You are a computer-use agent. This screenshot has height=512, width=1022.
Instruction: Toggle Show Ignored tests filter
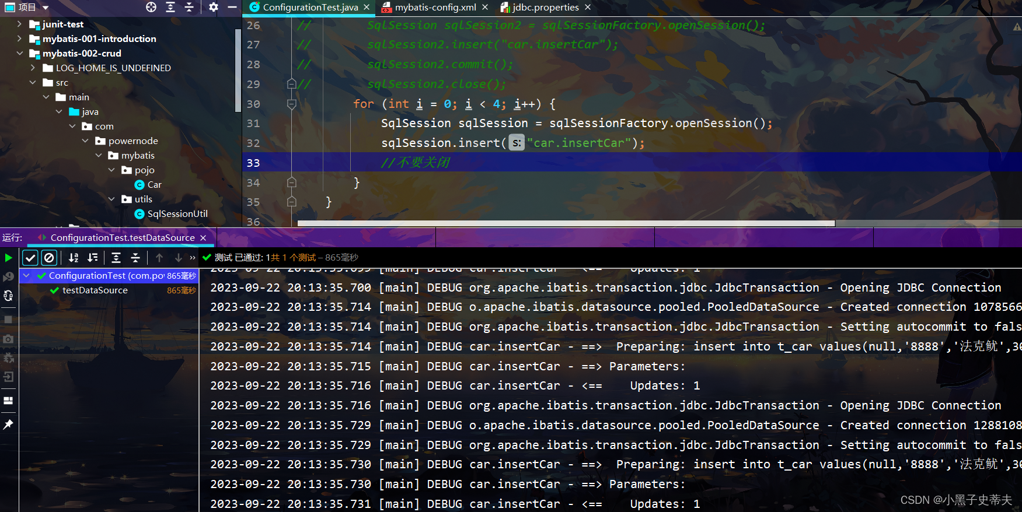click(50, 257)
